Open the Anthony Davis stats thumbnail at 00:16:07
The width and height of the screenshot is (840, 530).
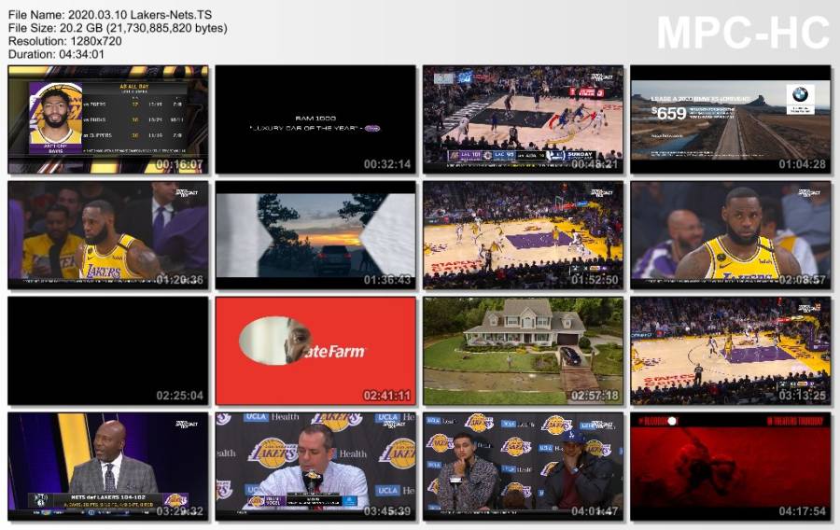(107, 119)
